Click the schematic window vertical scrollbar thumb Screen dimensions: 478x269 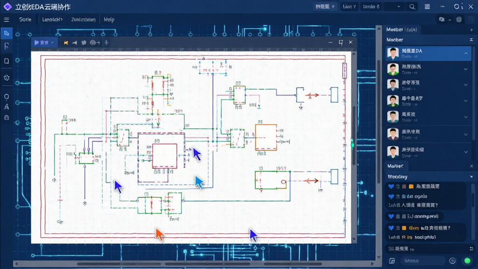coord(354,136)
